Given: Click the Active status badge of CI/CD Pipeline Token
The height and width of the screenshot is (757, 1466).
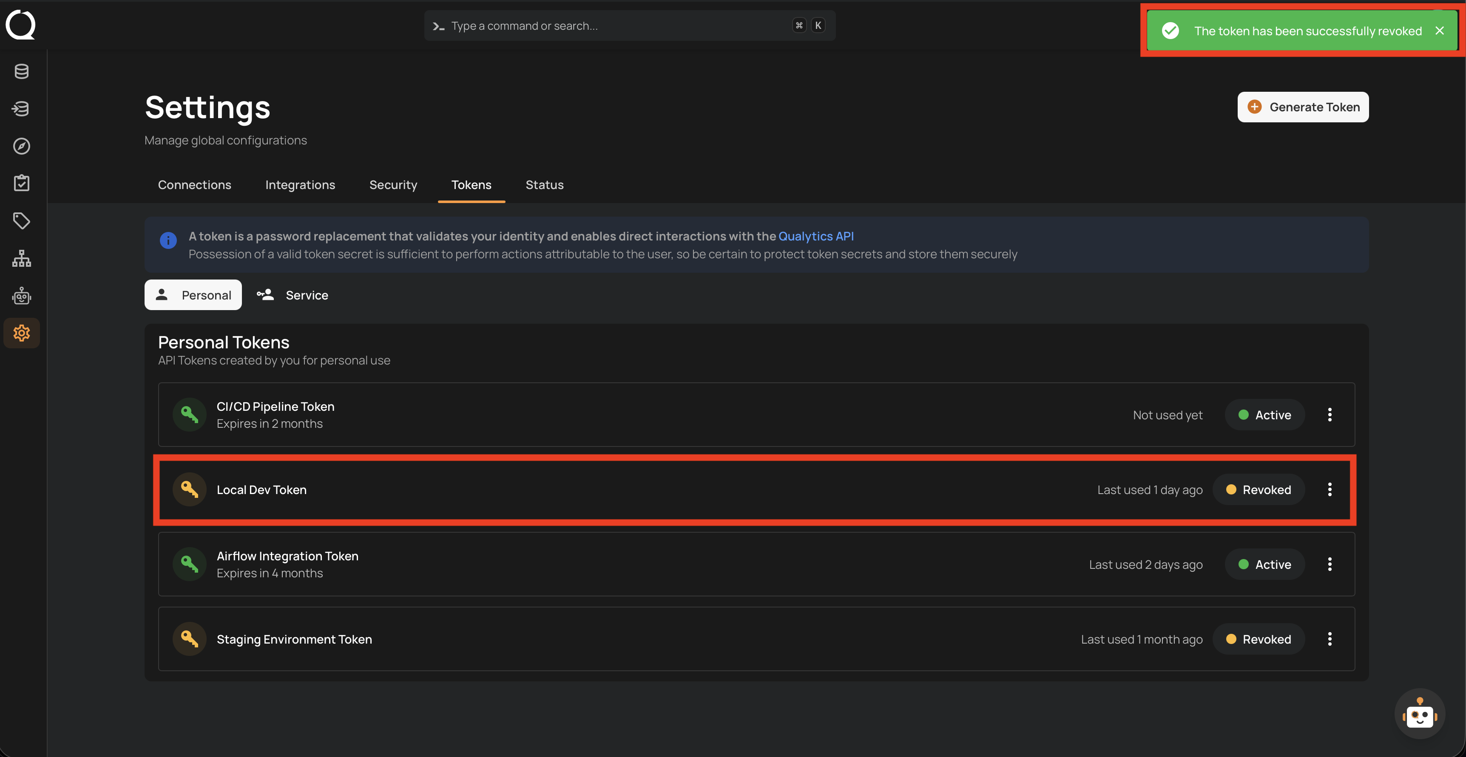Looking at the screenshot, I should tap(1264, 415).
